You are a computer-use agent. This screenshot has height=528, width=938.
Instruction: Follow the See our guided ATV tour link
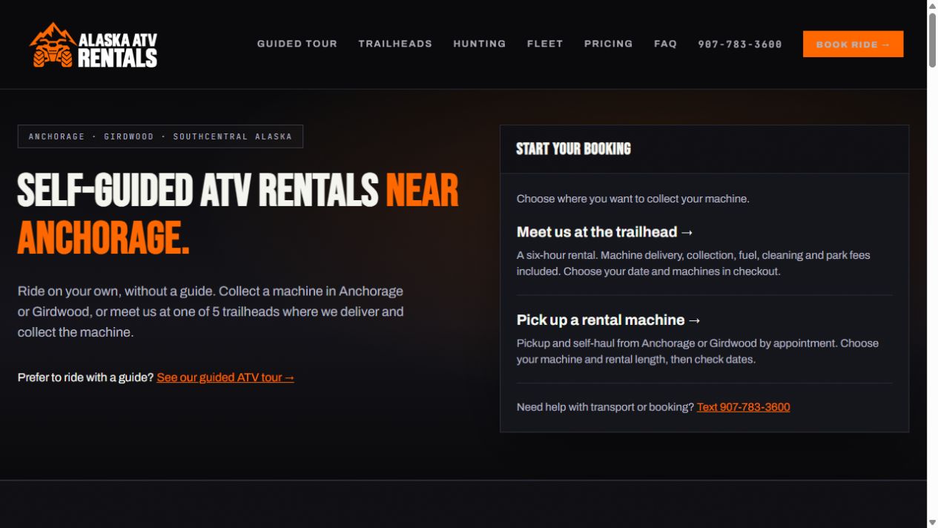pos(225,377)
